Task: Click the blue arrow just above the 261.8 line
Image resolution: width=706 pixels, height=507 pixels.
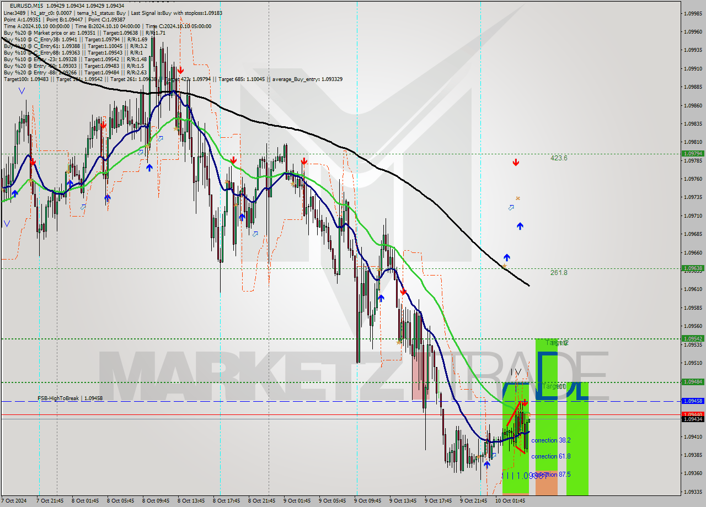Action: pyautogui.click(x=507, y=257)
